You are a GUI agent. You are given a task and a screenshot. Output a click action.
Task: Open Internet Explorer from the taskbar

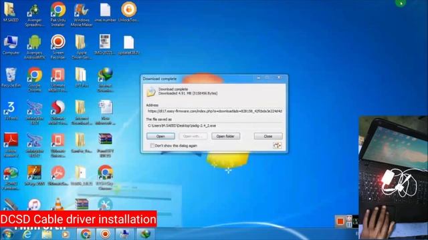[27, 234]
